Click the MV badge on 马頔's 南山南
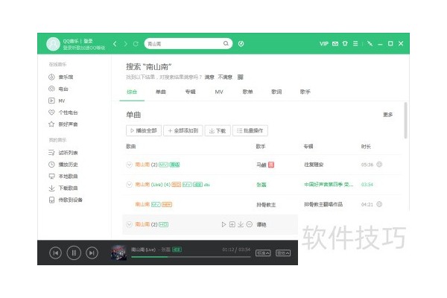447x298 pixels. [x=163, y=165]
